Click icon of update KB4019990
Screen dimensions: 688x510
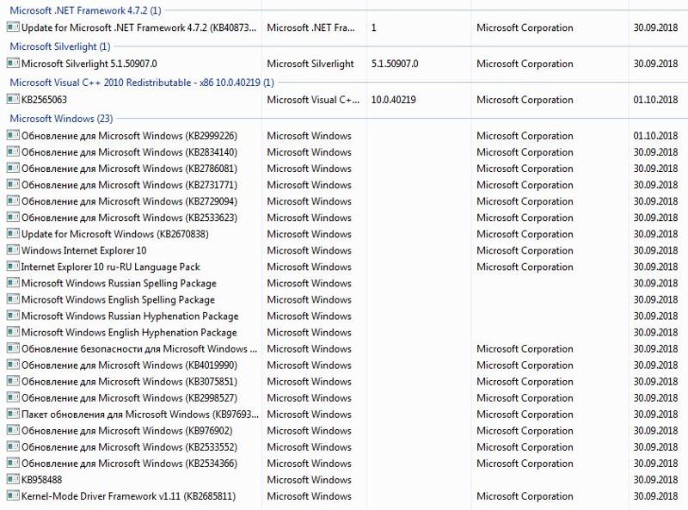pos(13,365)
